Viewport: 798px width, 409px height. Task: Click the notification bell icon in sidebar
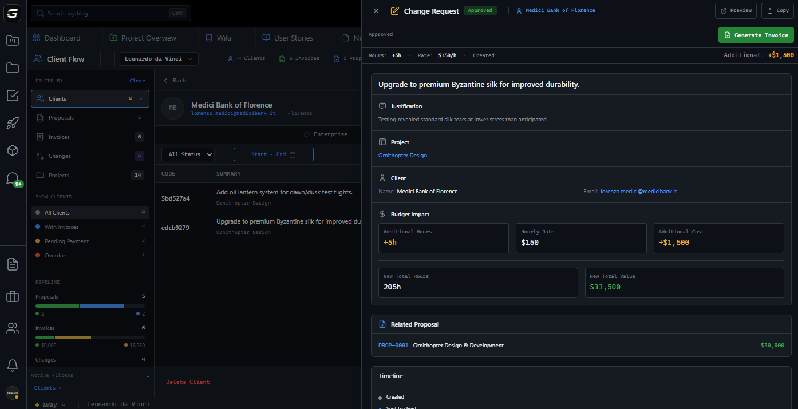[x=13, y=365]
